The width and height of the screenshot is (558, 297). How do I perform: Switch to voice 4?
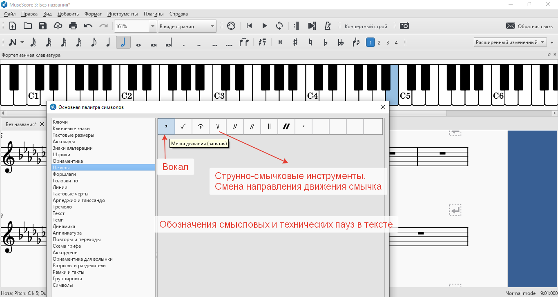tap(396, 42)
